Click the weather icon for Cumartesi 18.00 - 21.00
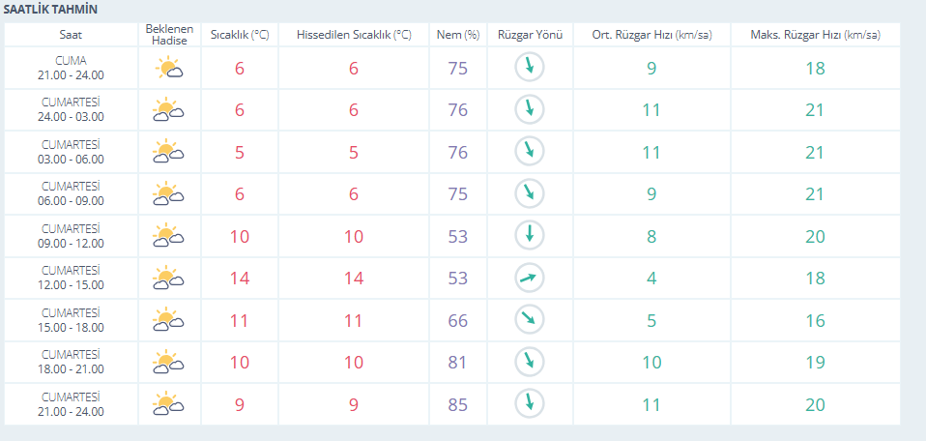 click(x=168, y=362)
